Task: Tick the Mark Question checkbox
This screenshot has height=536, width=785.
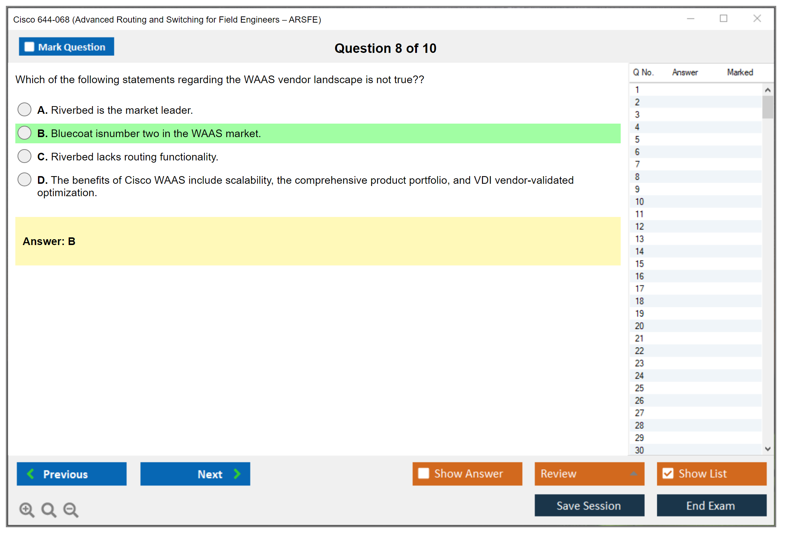Action: (x=29, y=47)
